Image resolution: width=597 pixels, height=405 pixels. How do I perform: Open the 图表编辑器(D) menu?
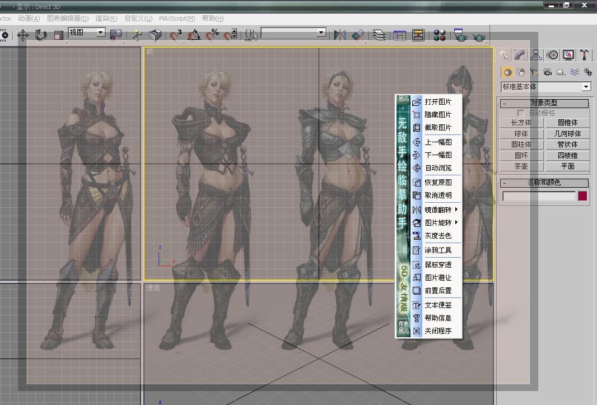click(x=68, y=18)
